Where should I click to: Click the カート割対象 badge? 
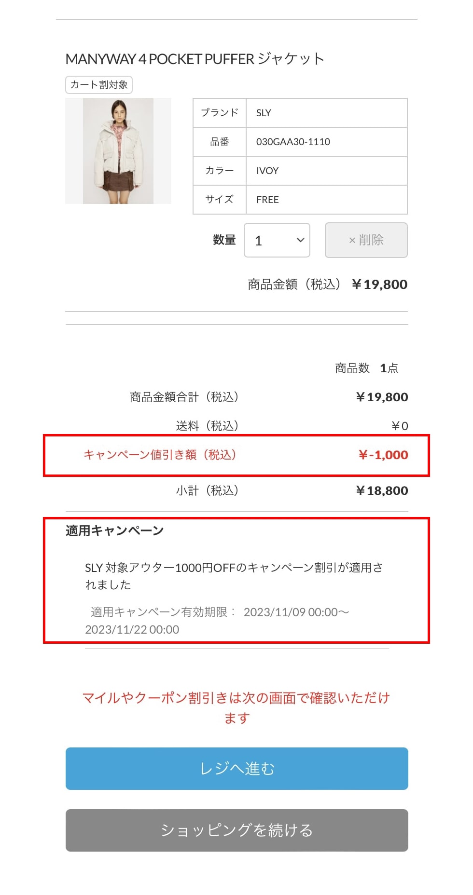(99, 85)
